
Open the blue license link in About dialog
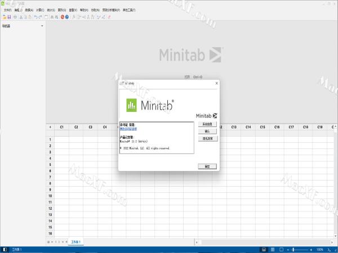[128, 129]
